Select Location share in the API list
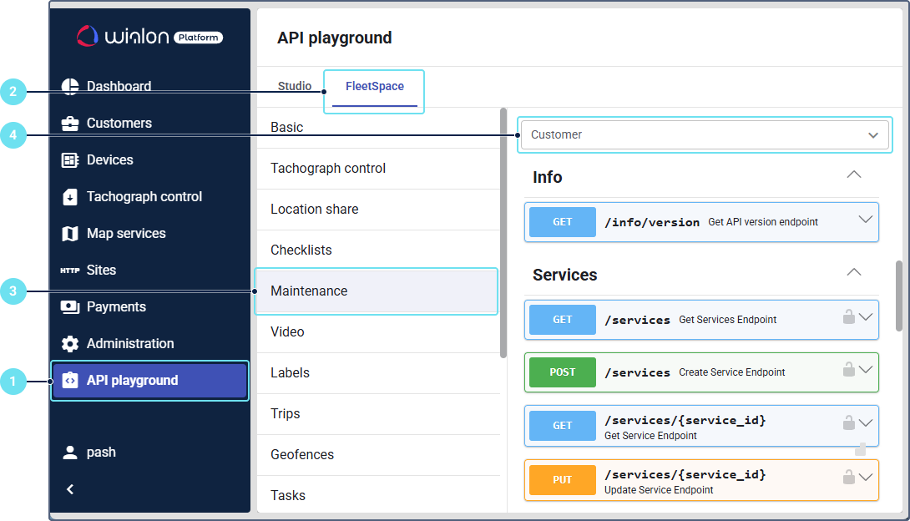The width and height of the screenshot is (910, 521). click(x=315, y=210)
